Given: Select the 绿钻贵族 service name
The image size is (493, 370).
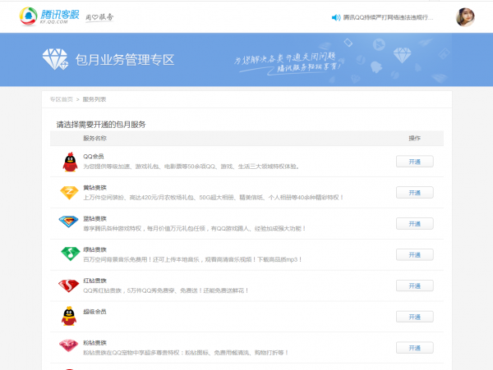Looking at the screenshot, I should pos(95,249).
